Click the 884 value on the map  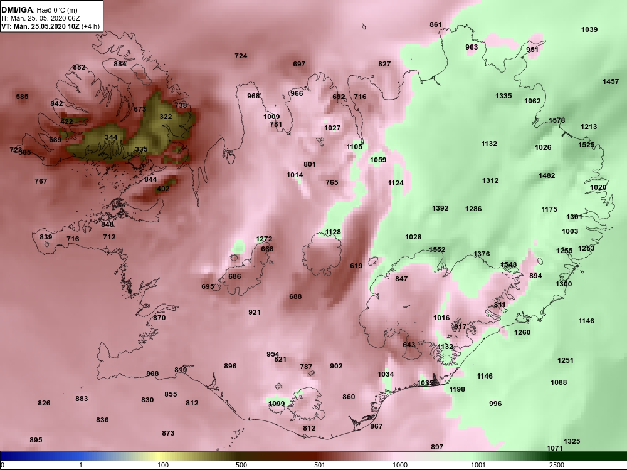120,64
